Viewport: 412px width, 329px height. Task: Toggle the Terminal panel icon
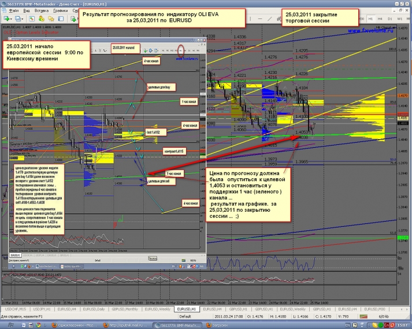tap(61, 18)
